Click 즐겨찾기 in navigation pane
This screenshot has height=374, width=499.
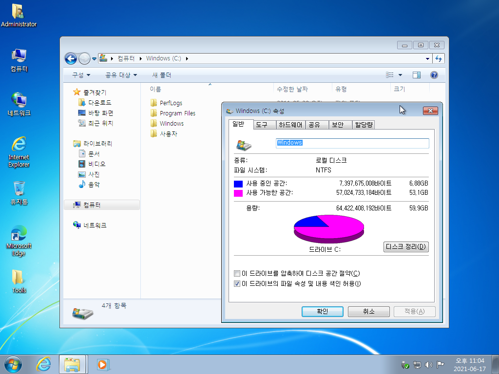click(90, 92)
